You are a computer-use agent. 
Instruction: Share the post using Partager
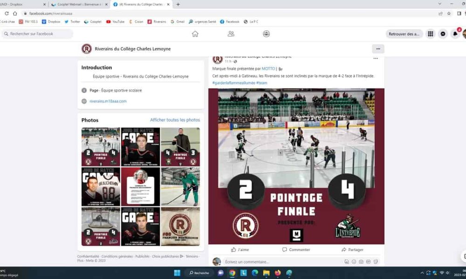pos(353,249)
